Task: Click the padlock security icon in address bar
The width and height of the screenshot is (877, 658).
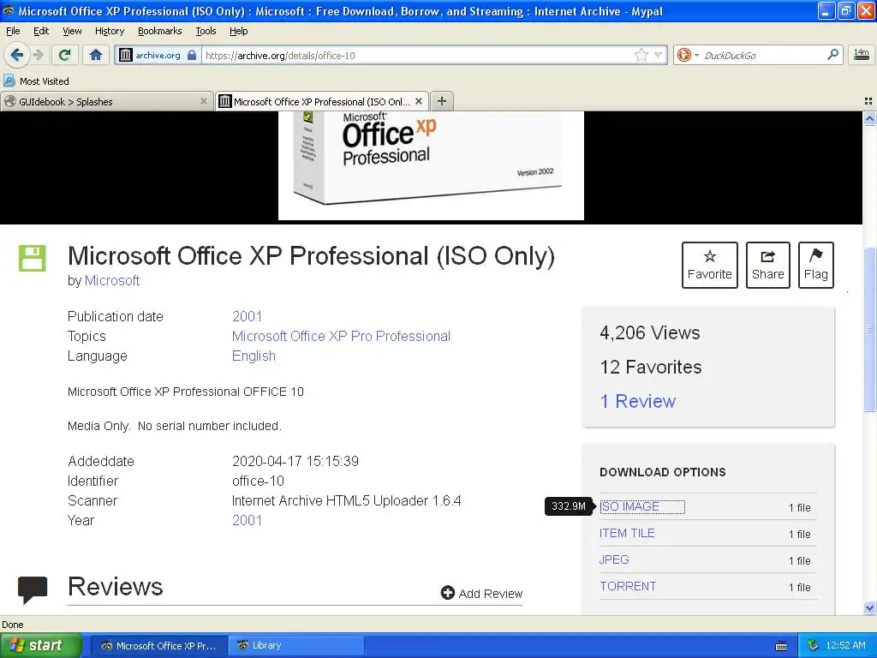Action: 192,55
